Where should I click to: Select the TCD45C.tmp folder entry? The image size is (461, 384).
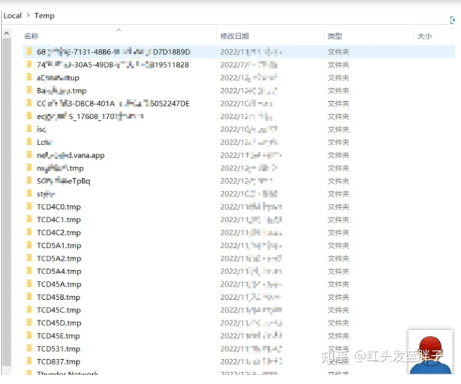click(59, 310)
